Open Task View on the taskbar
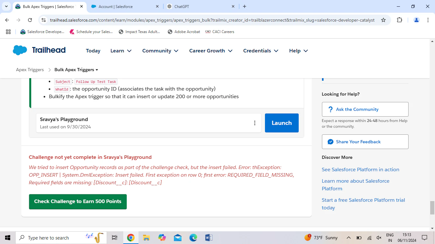 (115, 238)
